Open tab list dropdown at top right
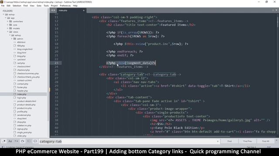This screenshot has width=279, height=156. 276,10
